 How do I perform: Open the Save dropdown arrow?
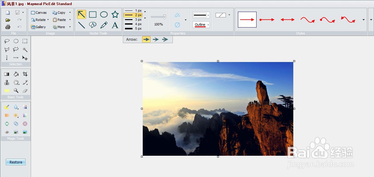[23, 13]
